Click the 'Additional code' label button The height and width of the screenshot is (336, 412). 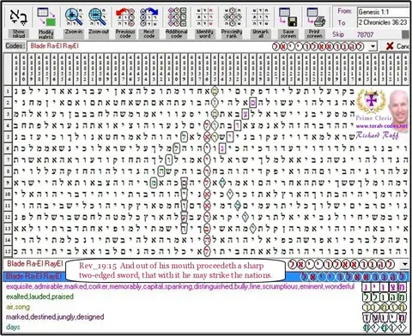click(177, 33)
